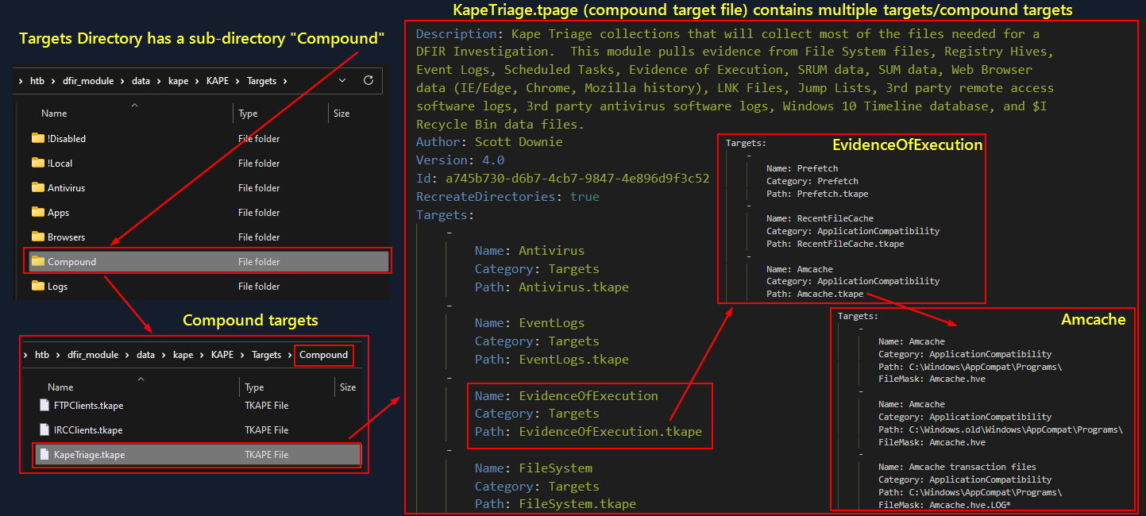
Task: Select the KapeTriage.tkape file name
Action: [89, 454]
